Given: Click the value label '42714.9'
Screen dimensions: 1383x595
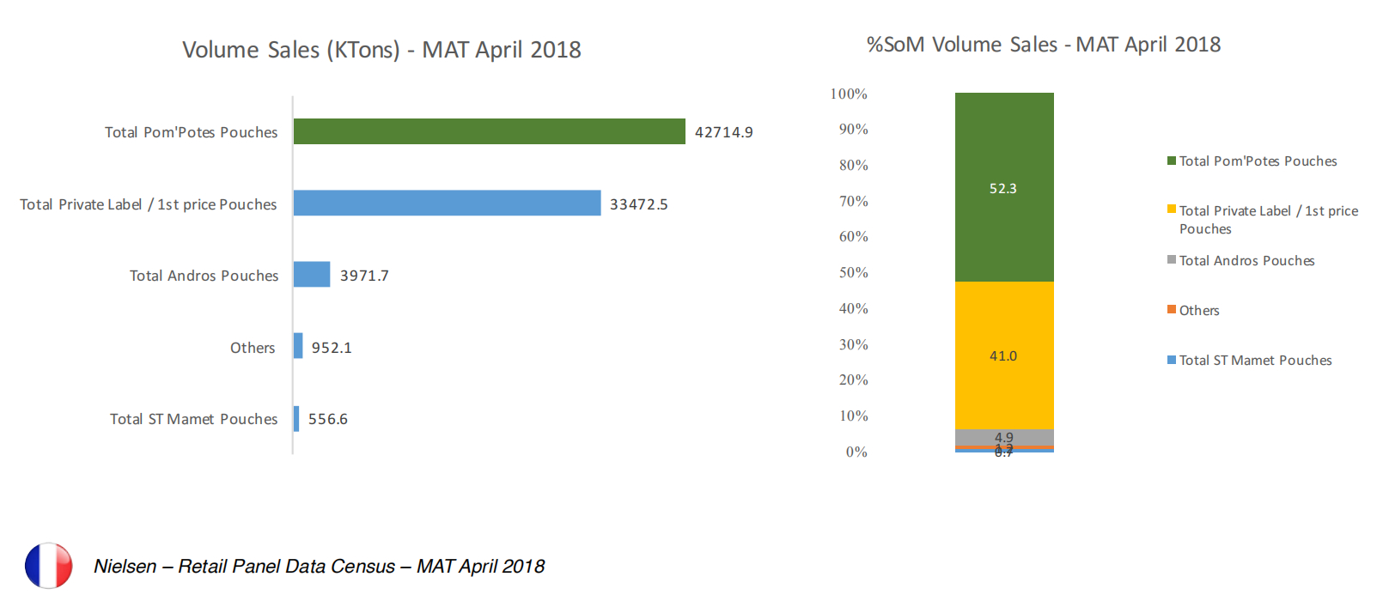Looking at the screenshot, I should click(x=724, y=132).
